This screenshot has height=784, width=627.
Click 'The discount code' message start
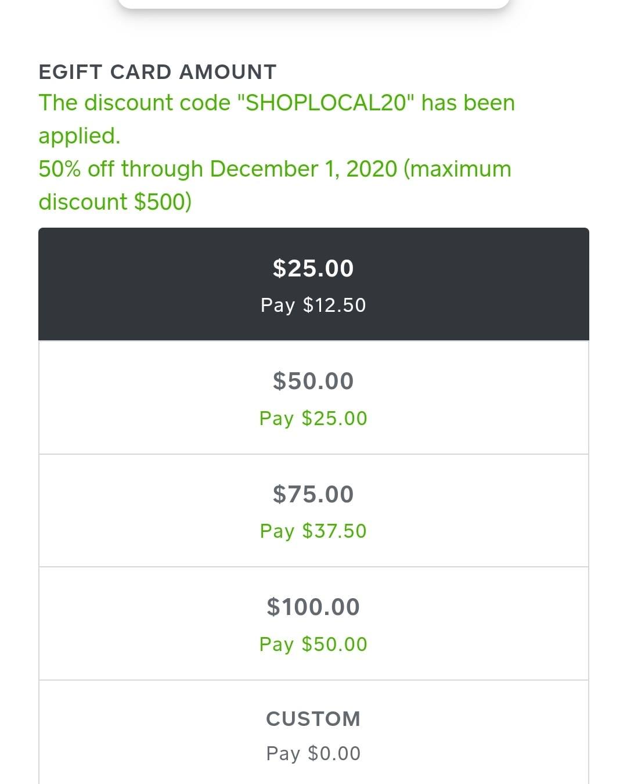(134, 103)
